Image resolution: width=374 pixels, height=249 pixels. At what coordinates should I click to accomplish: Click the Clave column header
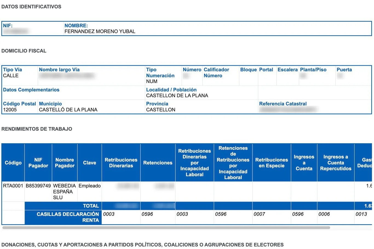pos(90,163)
